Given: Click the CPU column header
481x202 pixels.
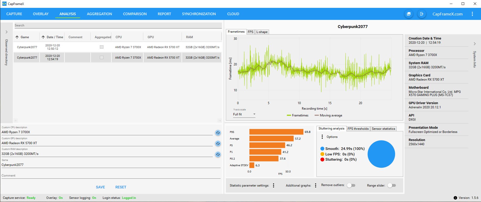Looking at the screenshot, I should tap(119, 37).
